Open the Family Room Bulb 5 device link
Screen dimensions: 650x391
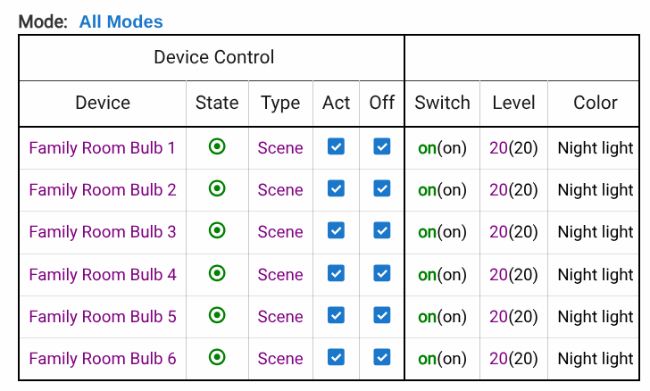pyautogui.click(x=102, y=316)
